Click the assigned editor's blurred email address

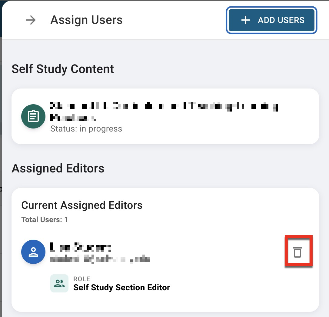tap(100, 259)
